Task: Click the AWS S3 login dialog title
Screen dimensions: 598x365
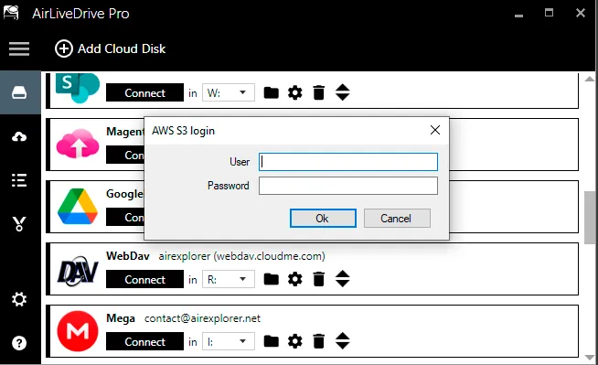Action: (x=183, y=131)
